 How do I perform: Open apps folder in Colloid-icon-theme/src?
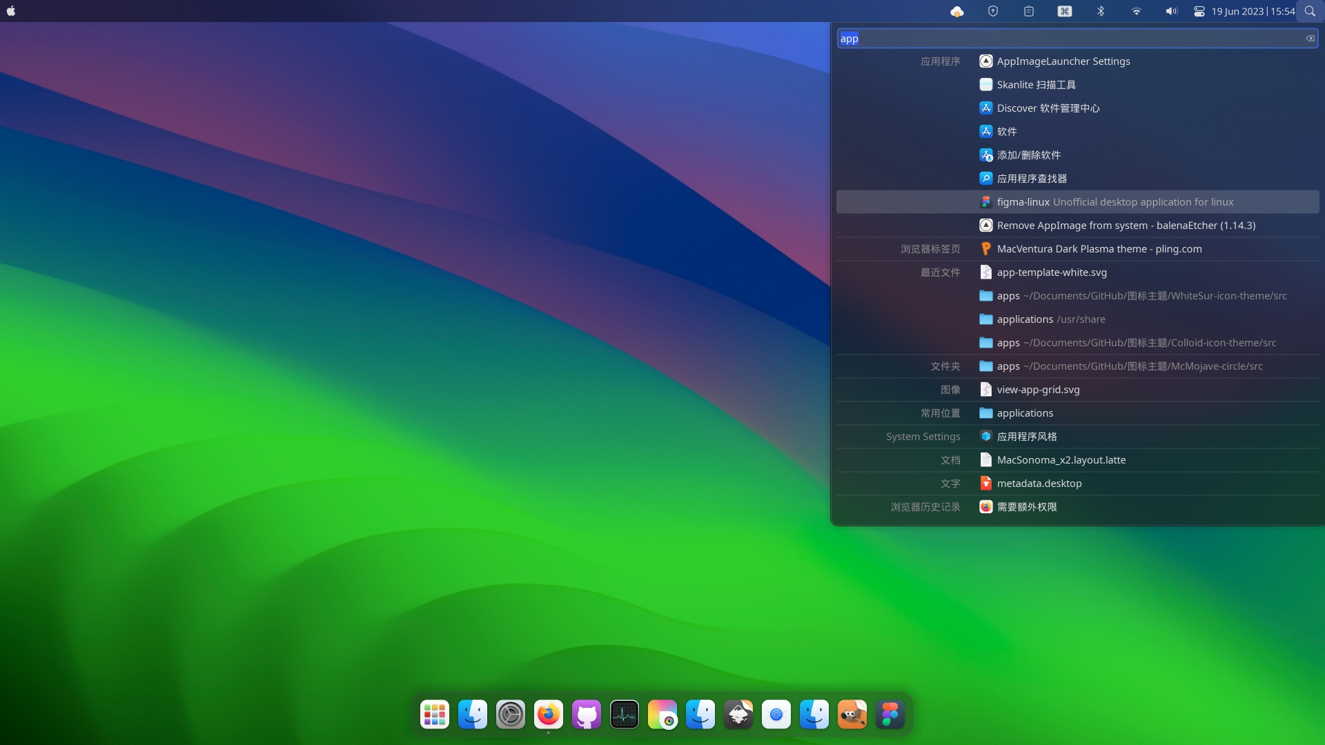pyautogui.click(x=1077, y=343)
